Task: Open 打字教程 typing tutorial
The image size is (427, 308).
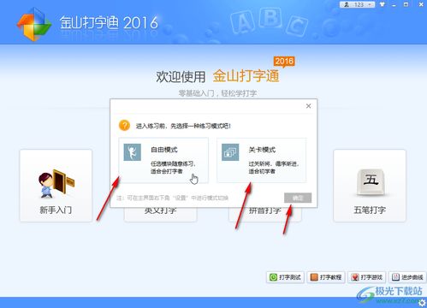Action: tap(326, 277)
